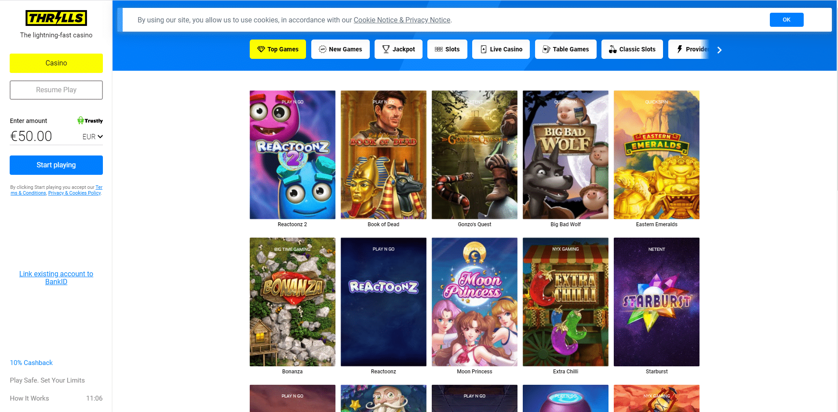
Task: Open the EUR currency dropdown
Action: tap(93, 137)
